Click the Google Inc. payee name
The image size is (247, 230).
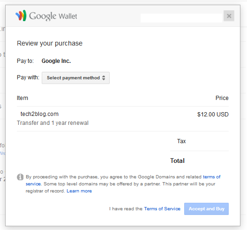coord(56,61)
